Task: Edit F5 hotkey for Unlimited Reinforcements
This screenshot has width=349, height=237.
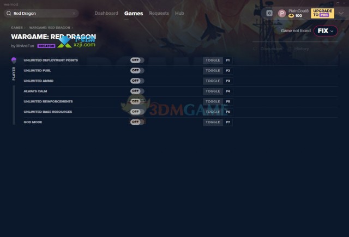Action: tap(228, 101)
